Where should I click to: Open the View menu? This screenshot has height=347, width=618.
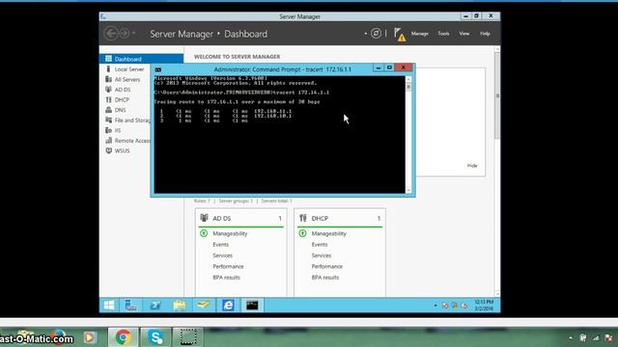tap(463, 34)
